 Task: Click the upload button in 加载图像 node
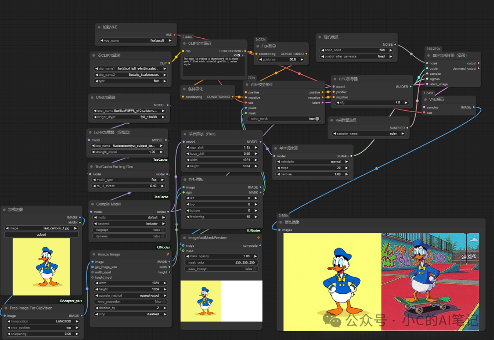41,234
